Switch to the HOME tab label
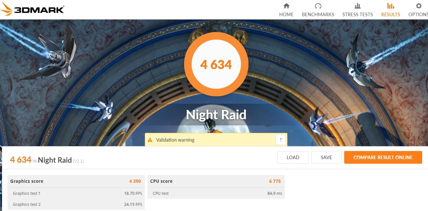This screenshot has width=428, height=211. (x=286, y=14)
